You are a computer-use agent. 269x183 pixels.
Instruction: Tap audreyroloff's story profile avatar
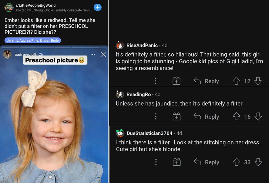tap(7, 54)
